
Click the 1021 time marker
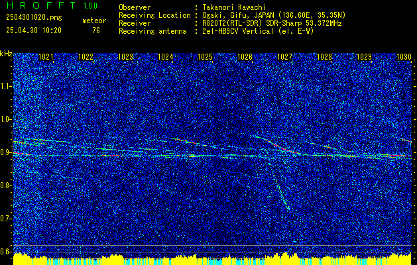(x=46, y=57)
